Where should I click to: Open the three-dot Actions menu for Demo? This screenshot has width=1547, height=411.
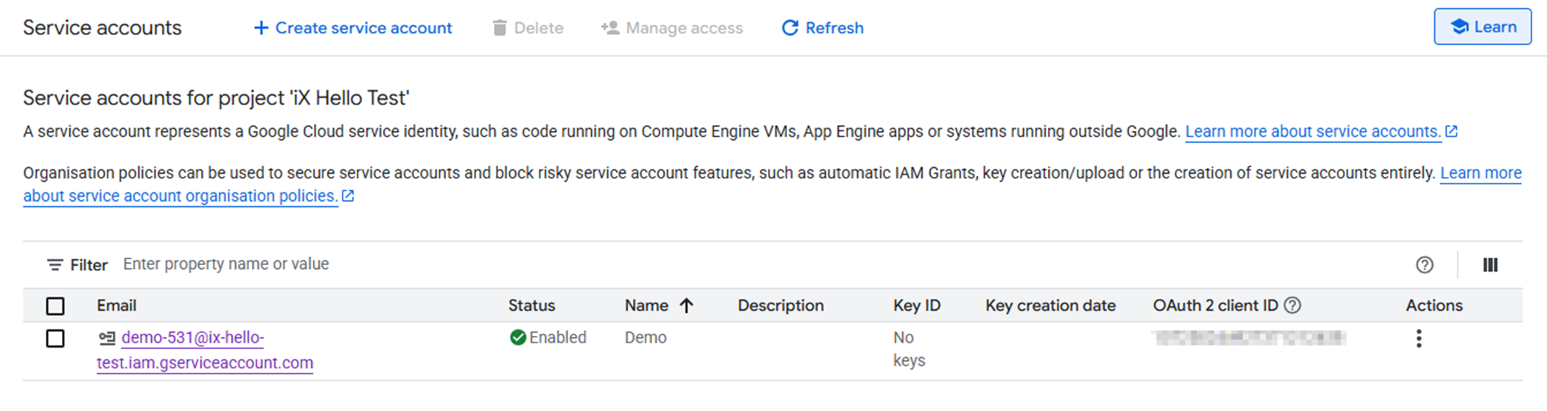click(1418, 339)
